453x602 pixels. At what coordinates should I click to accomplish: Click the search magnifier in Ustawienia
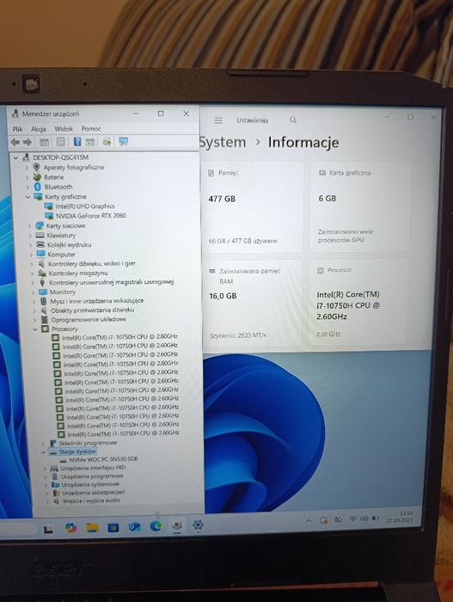293,120
